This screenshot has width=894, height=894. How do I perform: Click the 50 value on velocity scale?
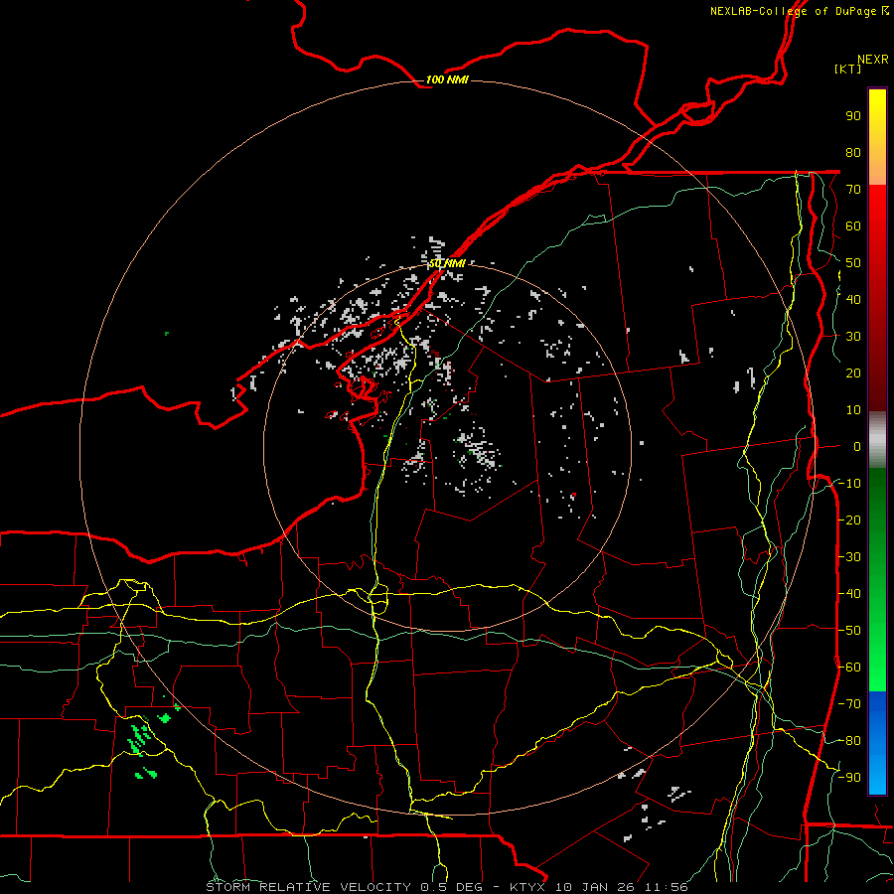(x=853, y=263)
